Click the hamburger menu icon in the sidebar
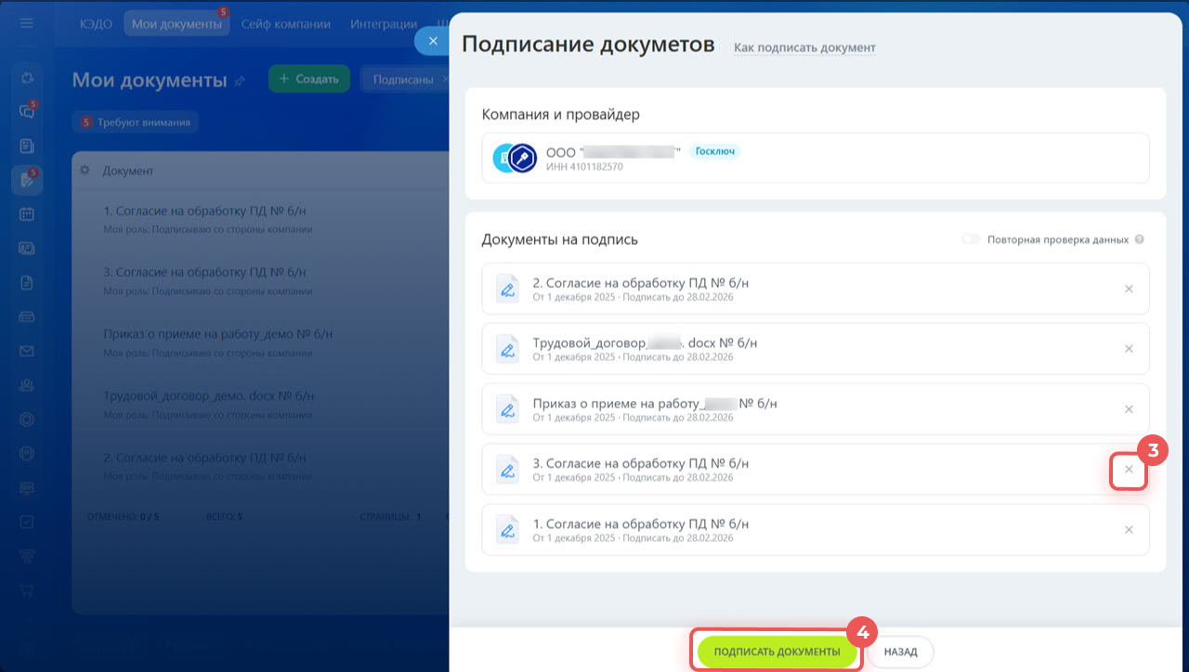Screen dimensions: 1189x672 click(x=27, y=23)
